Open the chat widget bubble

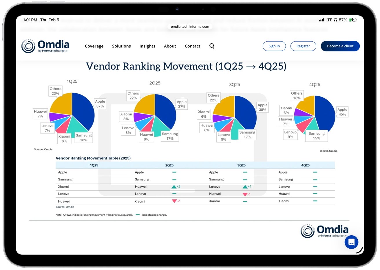pos(351,242)
